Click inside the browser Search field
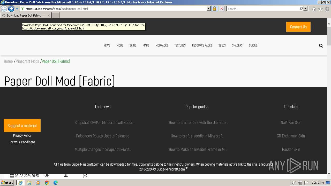The height and width of the screenshot is (186, 331). pyautogui.click(x=263, y=9)
